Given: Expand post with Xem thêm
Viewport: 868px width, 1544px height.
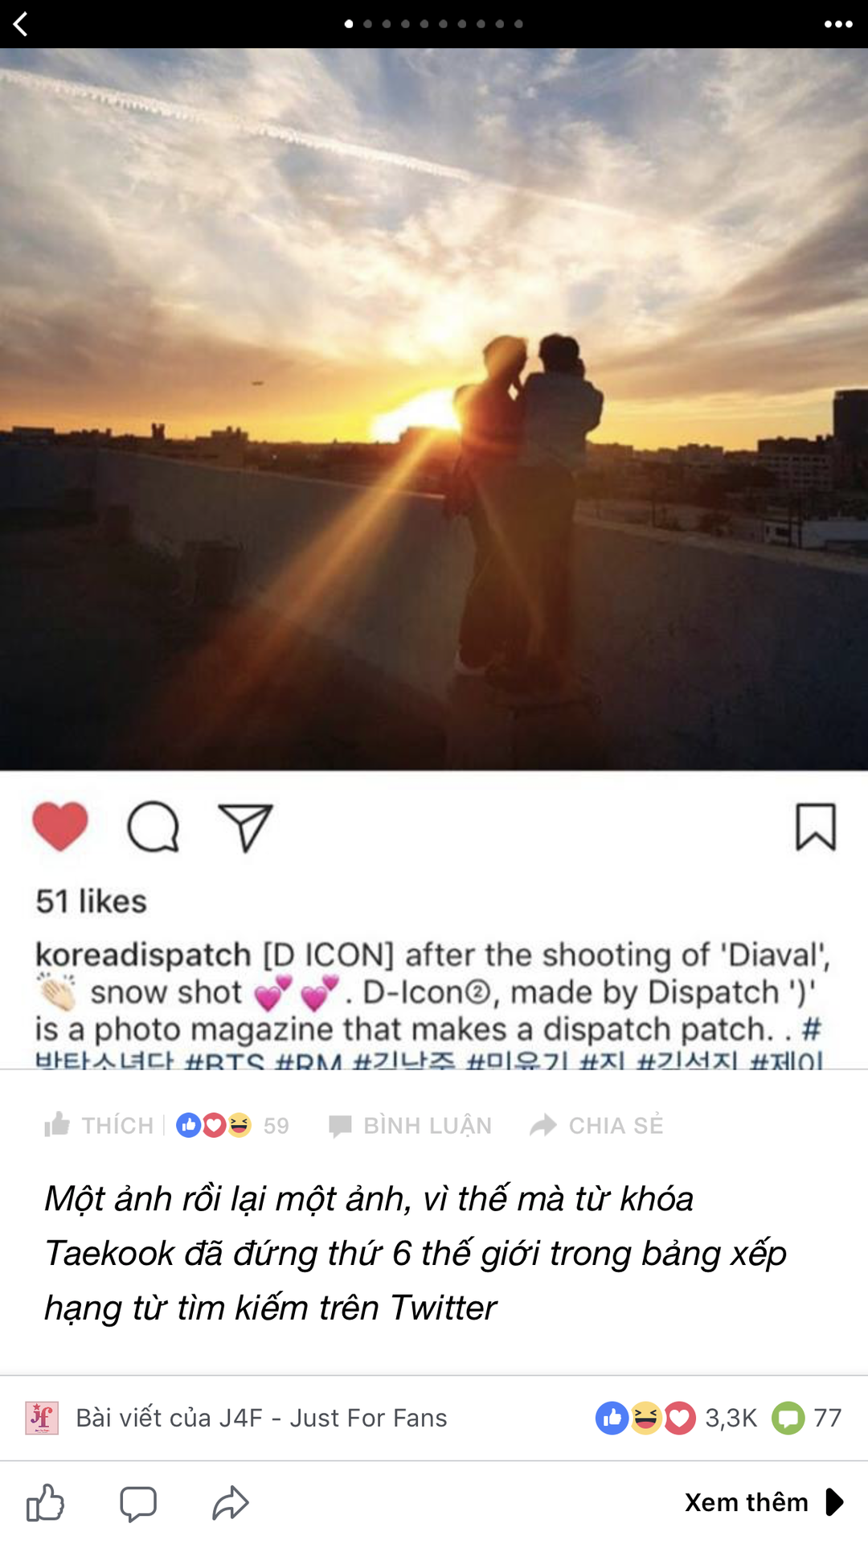Looking at the screenshot, I should [x=764, y=1502].
